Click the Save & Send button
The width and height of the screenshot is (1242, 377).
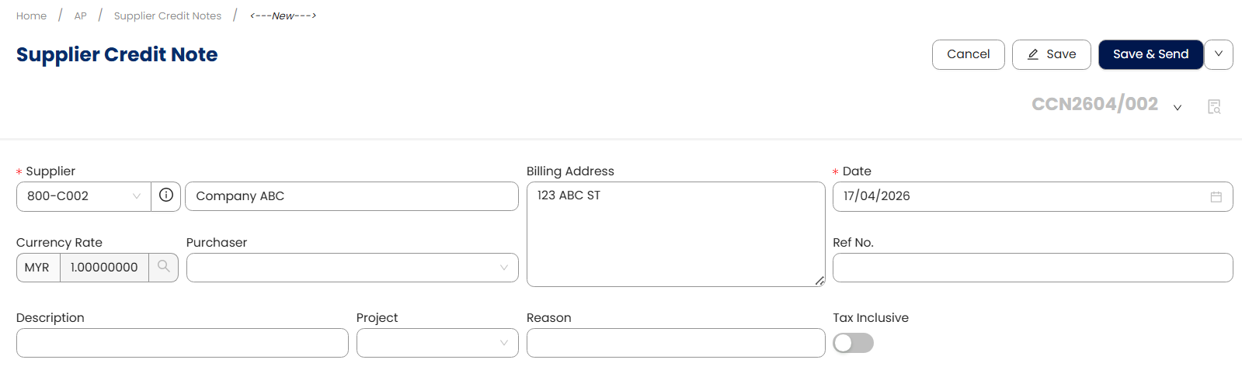point(1150,54)
